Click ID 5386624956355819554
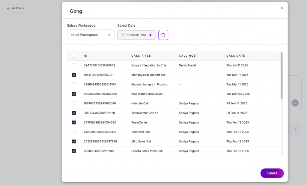The width and height of the screenshot is (307, 185). [100, 84]
